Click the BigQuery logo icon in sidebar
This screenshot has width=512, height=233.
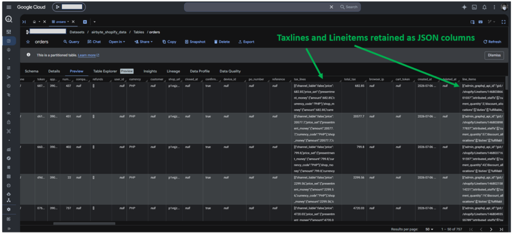[x=9, y=19]
